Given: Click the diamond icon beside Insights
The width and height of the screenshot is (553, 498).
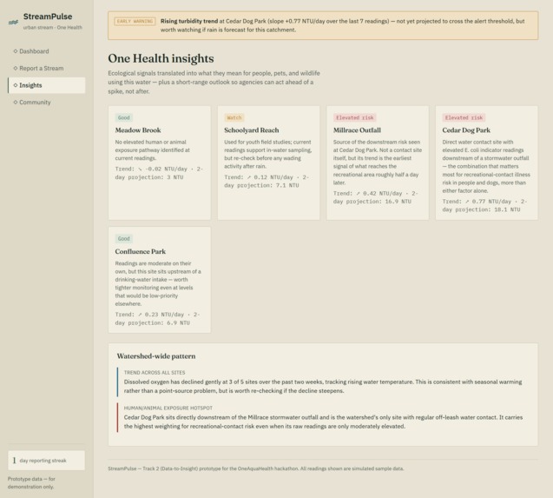Looking at the screenshot, I should tap(15, 85).
